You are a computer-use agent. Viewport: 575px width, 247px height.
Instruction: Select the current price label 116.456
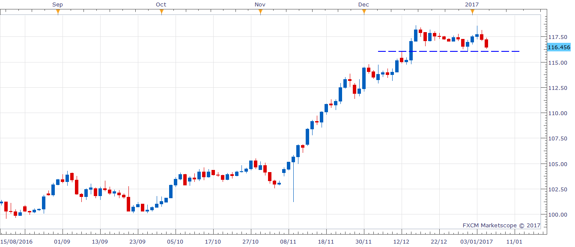pyautogui.click(x=559, y=48)
